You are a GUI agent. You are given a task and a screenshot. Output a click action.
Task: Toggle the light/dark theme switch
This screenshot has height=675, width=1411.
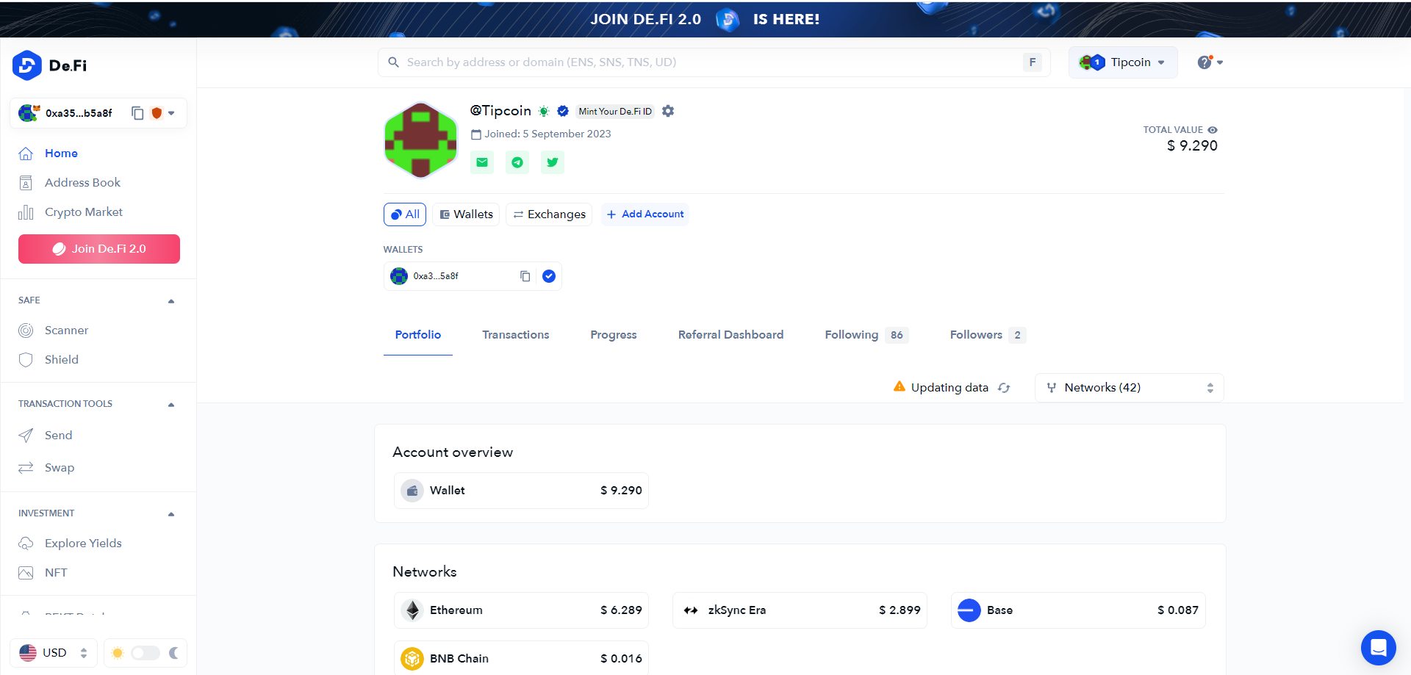point(146,653)
